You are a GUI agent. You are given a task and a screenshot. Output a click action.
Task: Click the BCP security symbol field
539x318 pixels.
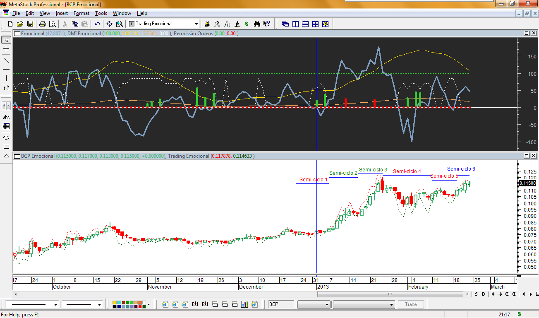coord(281,304)
